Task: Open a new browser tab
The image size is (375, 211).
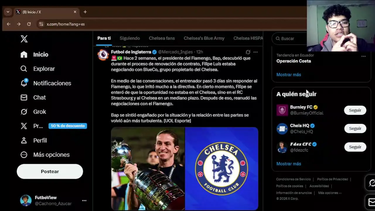Action: pos(85,12)
